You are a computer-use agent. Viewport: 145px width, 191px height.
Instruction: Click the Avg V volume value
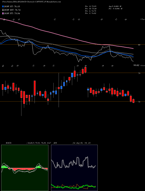(115, 6)
